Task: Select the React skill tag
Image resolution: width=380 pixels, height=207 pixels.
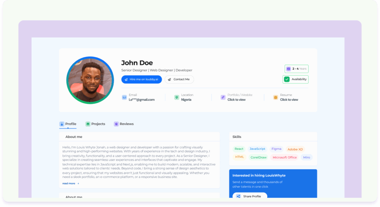Action: tap(239, 149)
